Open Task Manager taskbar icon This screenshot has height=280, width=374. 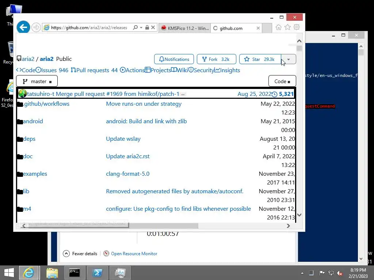tap(120, 273)
